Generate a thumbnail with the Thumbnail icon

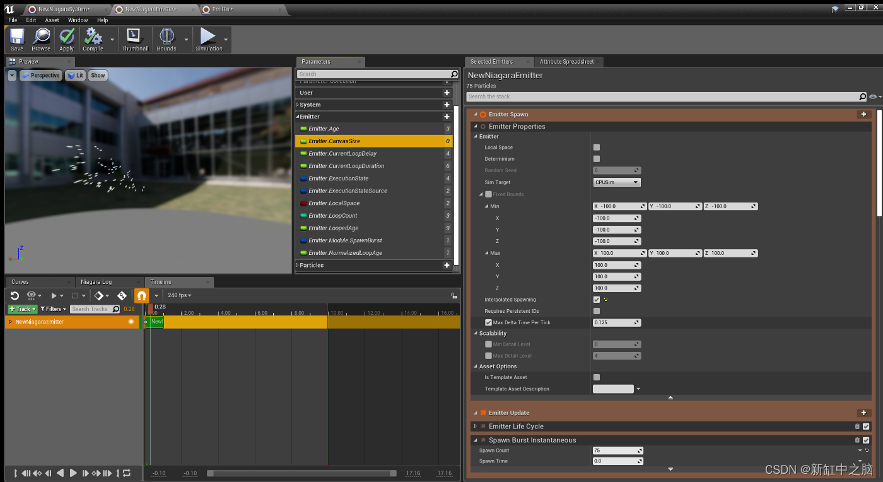pyautogui.click(x=135, y=39)
